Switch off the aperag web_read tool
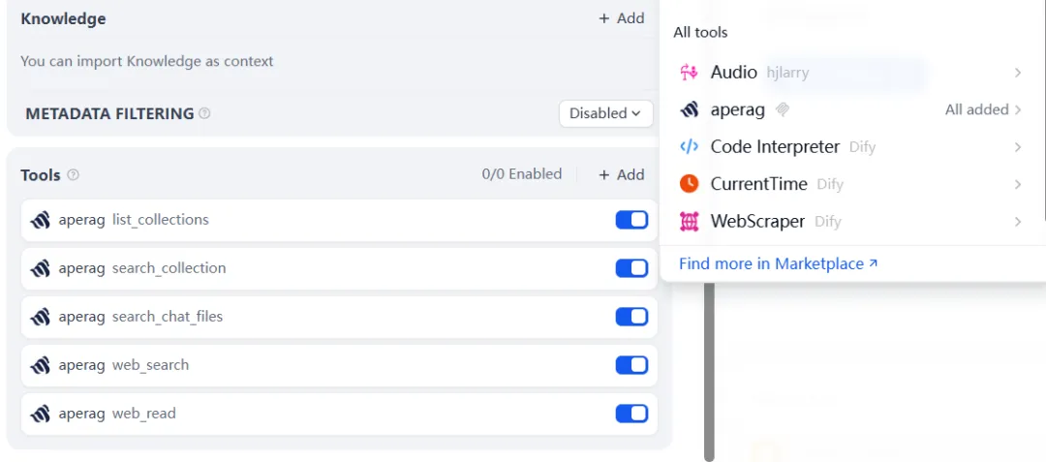 [x=631, y=414]
